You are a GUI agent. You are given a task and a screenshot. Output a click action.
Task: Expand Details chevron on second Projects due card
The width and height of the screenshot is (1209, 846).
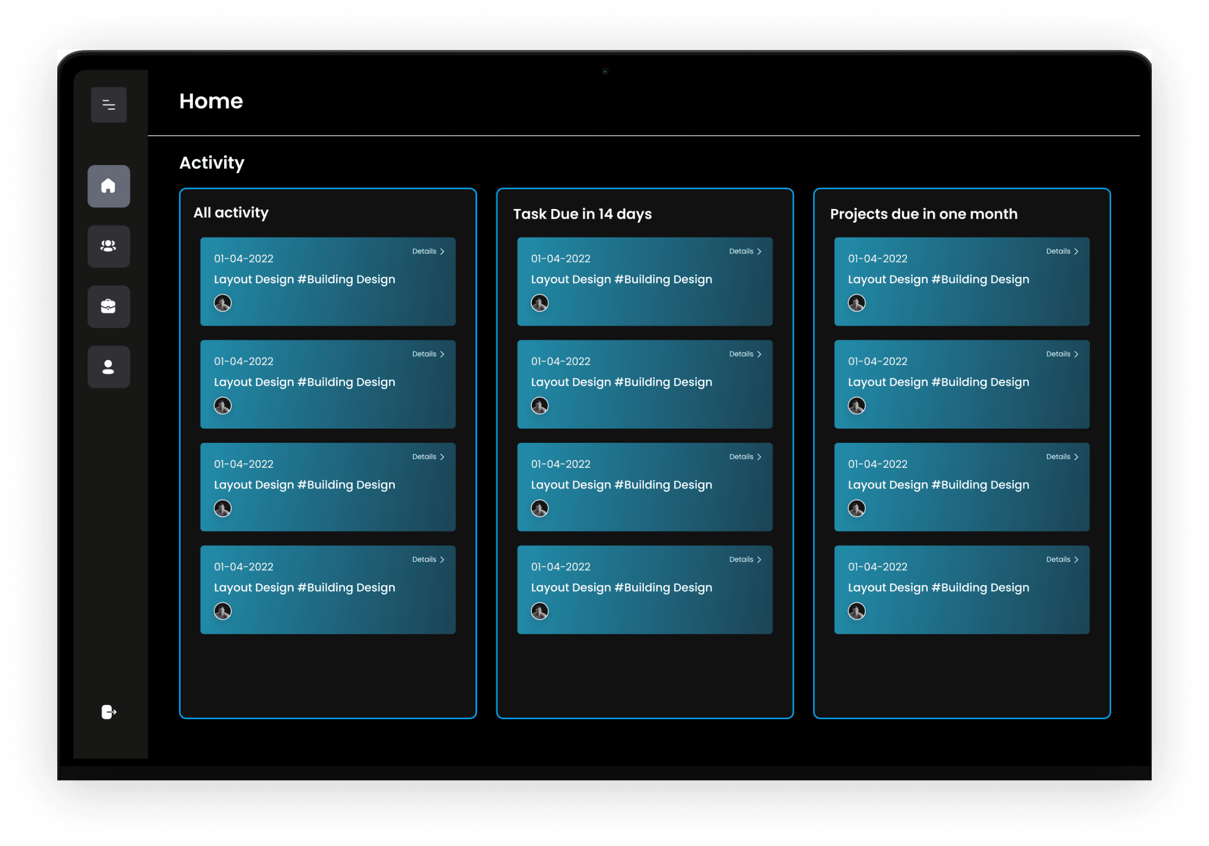[1076, 354]
